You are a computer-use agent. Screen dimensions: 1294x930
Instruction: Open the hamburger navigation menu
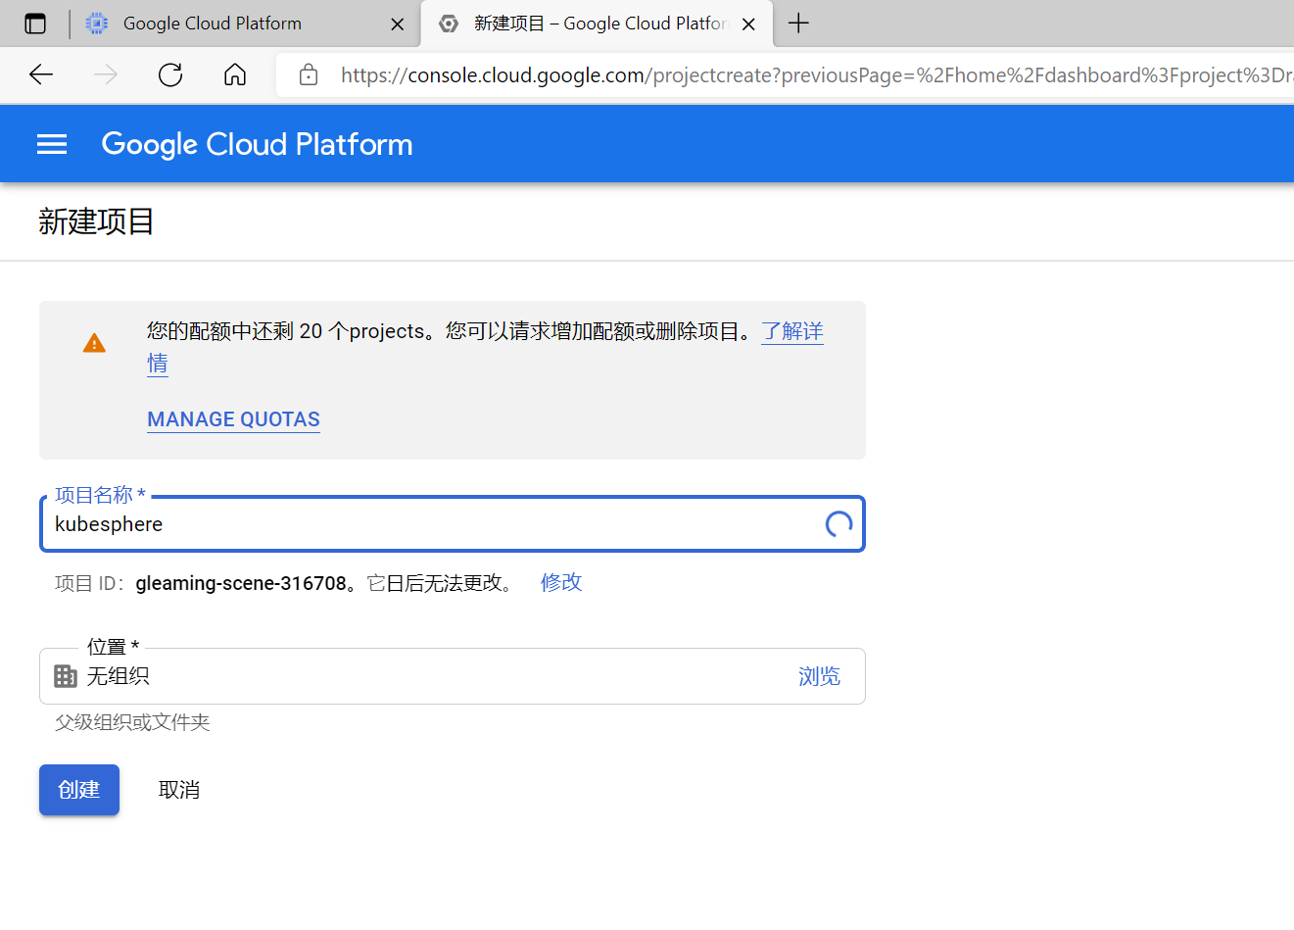pyautogui.click(x=52, y=144)
